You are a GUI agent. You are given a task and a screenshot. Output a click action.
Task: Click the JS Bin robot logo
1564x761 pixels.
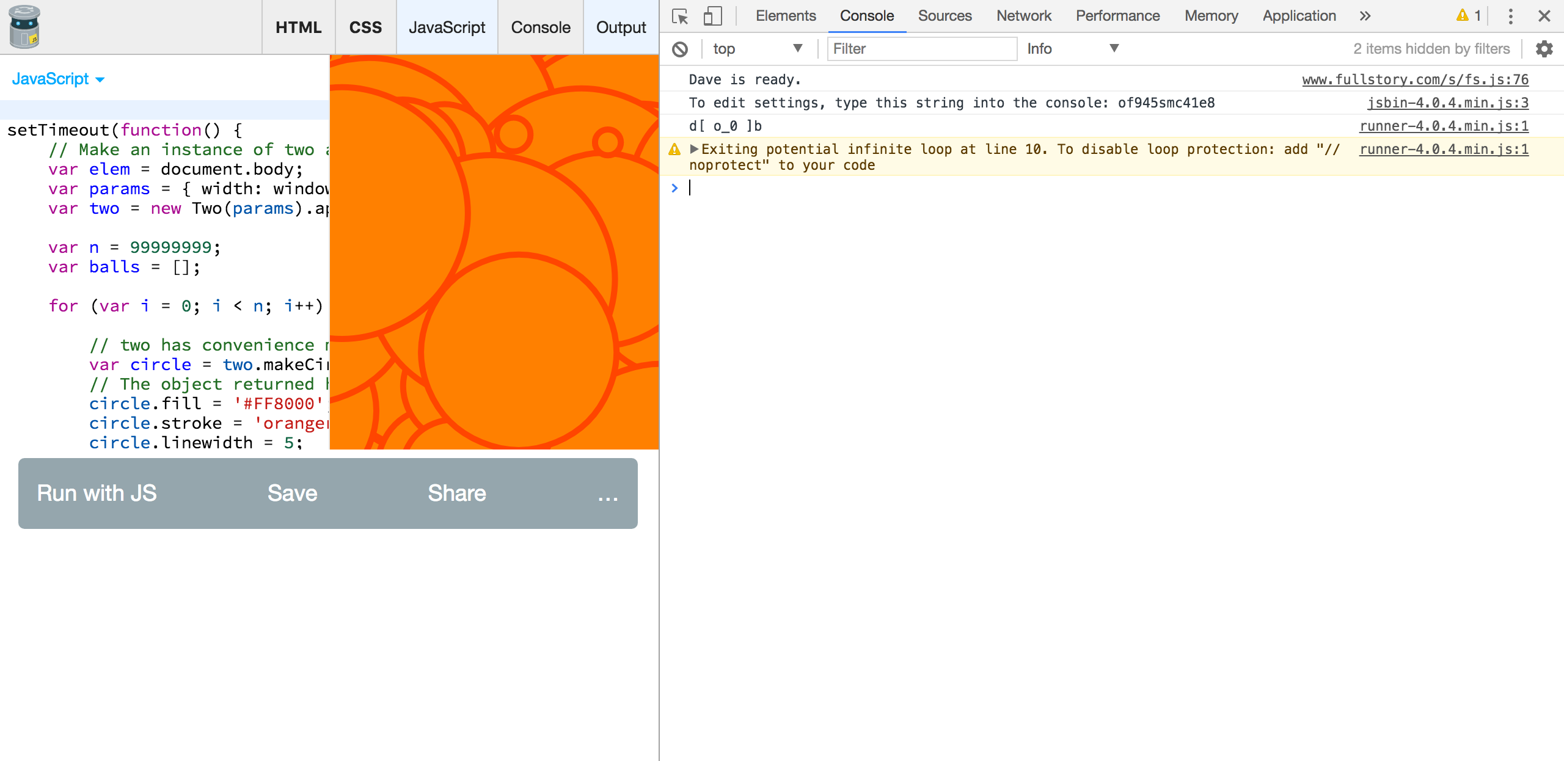(24, 27)
